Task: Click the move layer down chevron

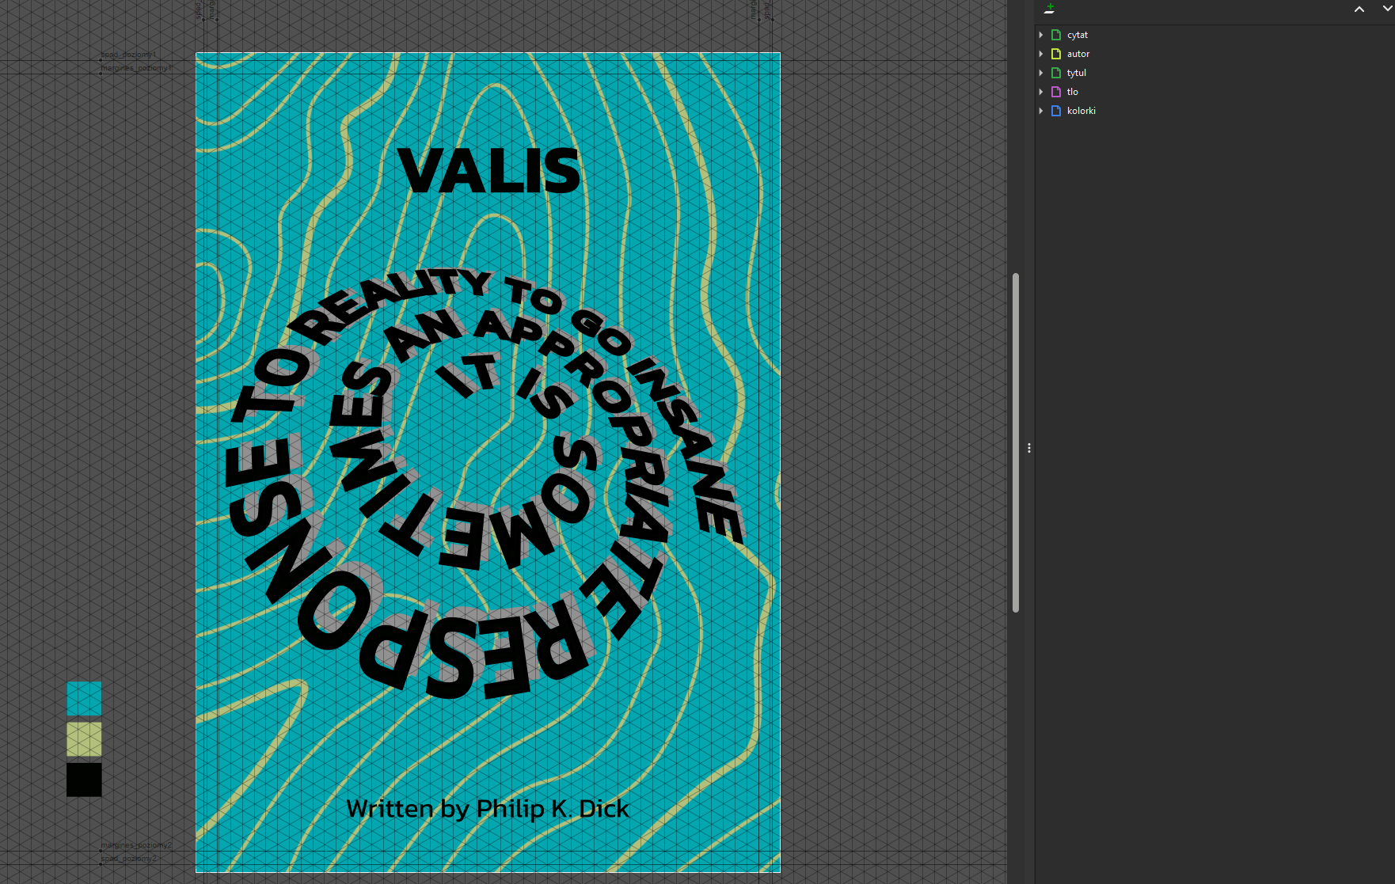Action: tap(1388, 9)
